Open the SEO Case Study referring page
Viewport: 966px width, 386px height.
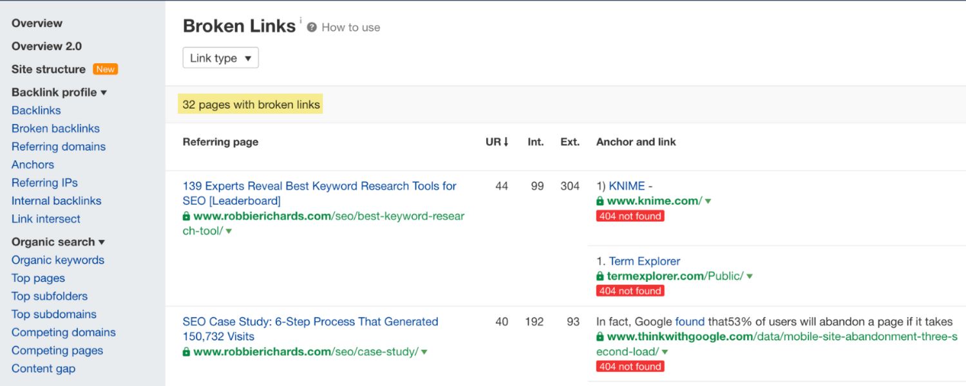[x=310, y=322]
